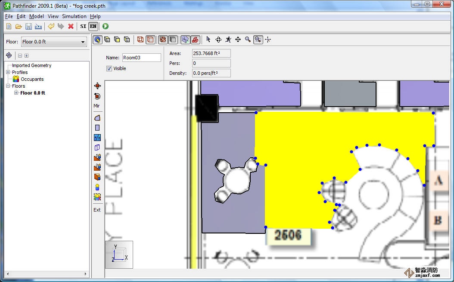The image size is (454, 282).
Task: Open the Model menu
Action: coord(37,16)
